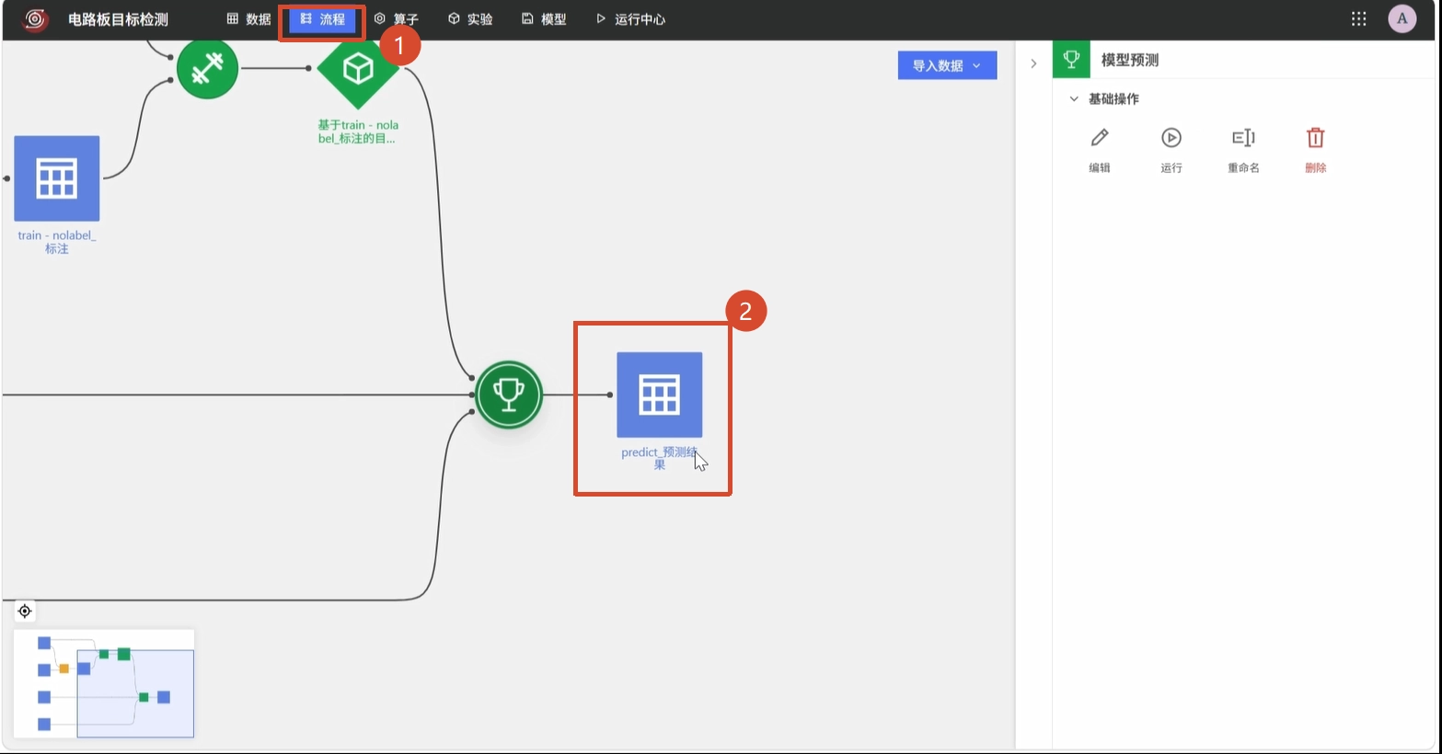The height and width of the screenshot is (754, 1442).
Task: Click the 编辑 pencil icon
Action: click(1100, 138)
